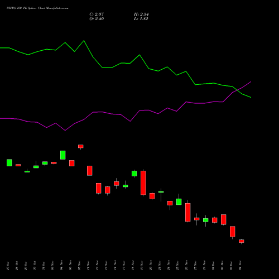Click the 27 Nov date label
Screen dimensions: 279x279
coord(195,266)
